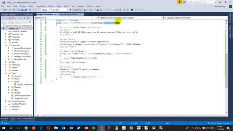This screenshot has width=233, height=131.
Task: Open the Build menu
Action: [31, 6]
